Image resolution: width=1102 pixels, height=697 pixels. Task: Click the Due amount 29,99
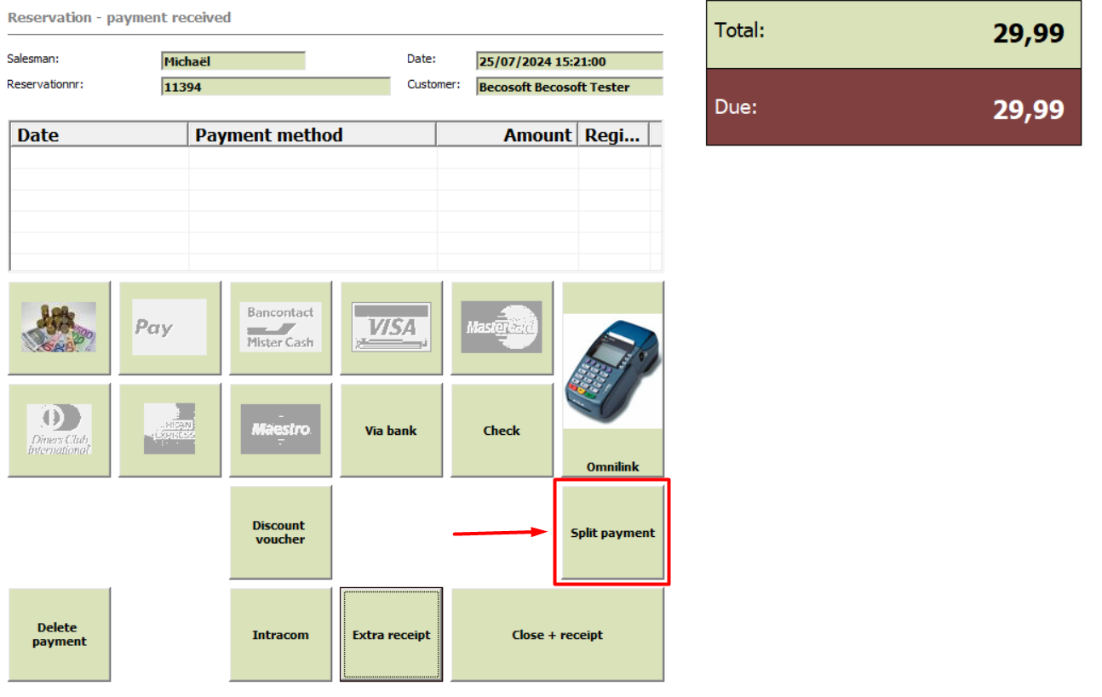(x=1028, y=110)
